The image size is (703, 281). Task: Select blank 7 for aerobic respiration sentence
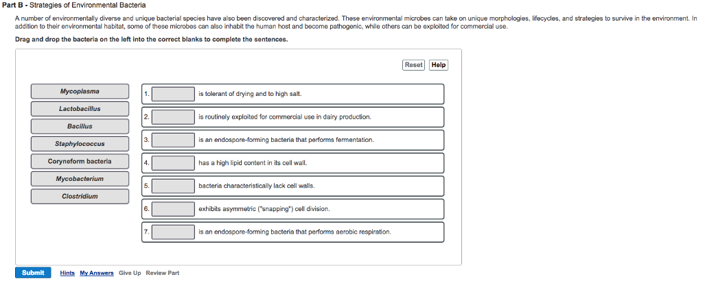click(173, 232)
